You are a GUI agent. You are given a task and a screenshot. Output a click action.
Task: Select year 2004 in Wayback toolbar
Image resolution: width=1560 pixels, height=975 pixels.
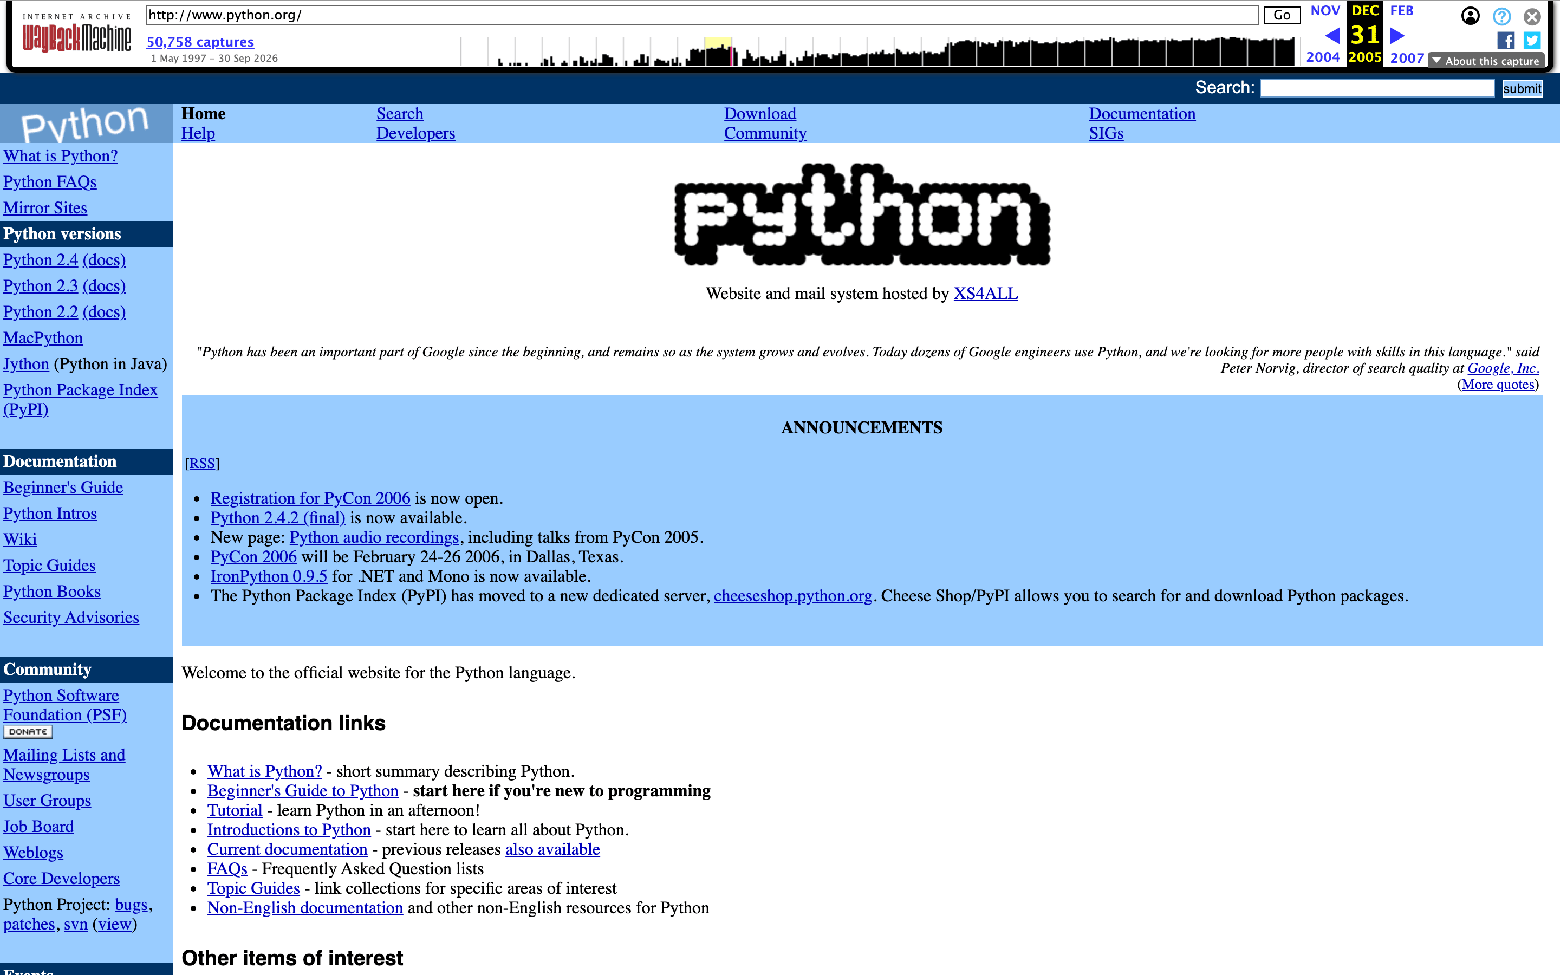[1323, 57]
